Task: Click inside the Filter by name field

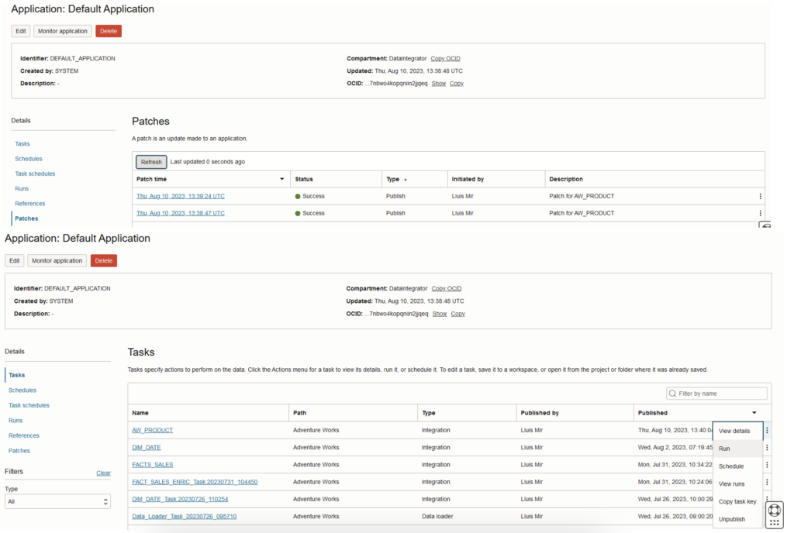Action: click(713, 393)
